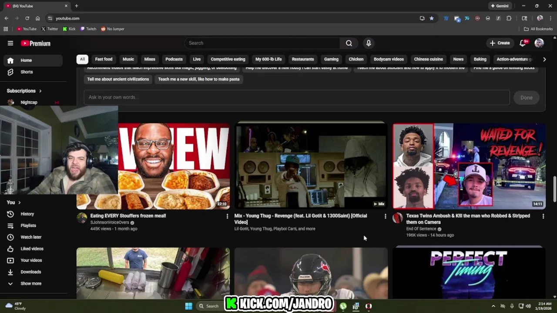This screenshot has width=557, height=313.
Task: Open Downloads in the sidebar
Action: [x=33, y=272]
